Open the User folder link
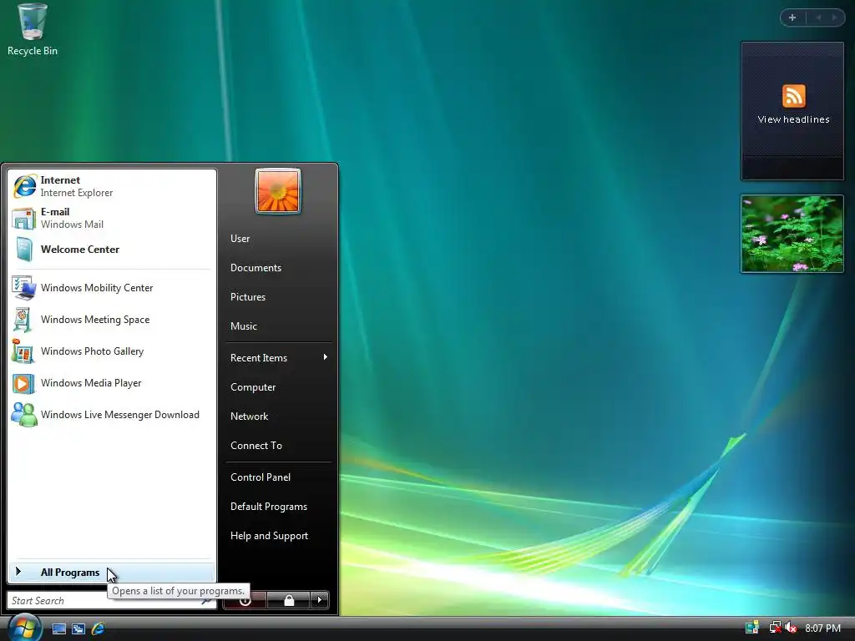855x641 pixels. click(x=278, y=239)
